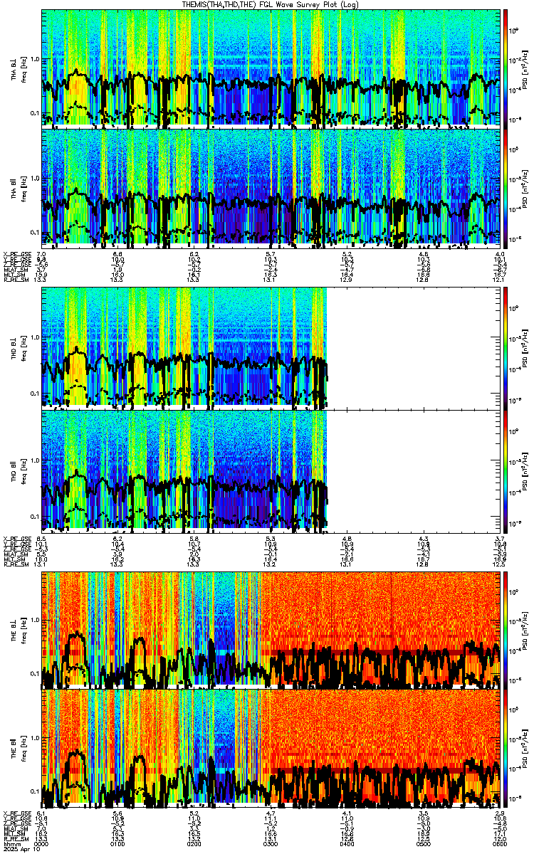Viewport: 534px width, 854px height.
Task: Select the THA BII spectrogram panel
Action: (x=271, y=187)
